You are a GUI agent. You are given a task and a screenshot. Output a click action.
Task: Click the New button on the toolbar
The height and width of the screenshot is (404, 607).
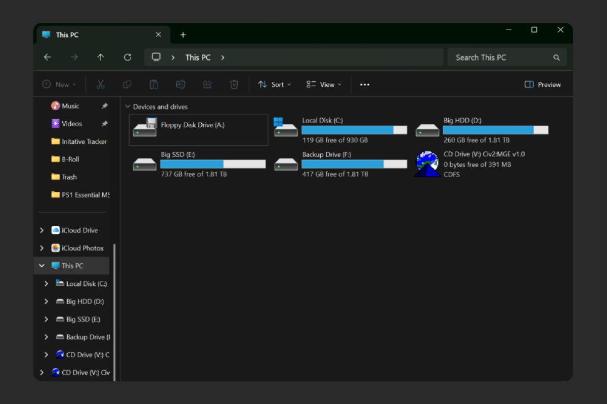(59, 84)
